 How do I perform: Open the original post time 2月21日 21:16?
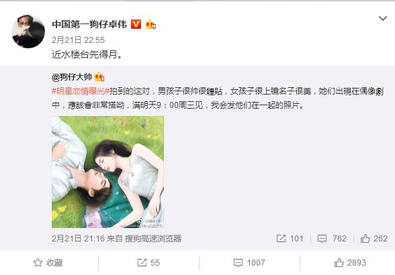78,239
